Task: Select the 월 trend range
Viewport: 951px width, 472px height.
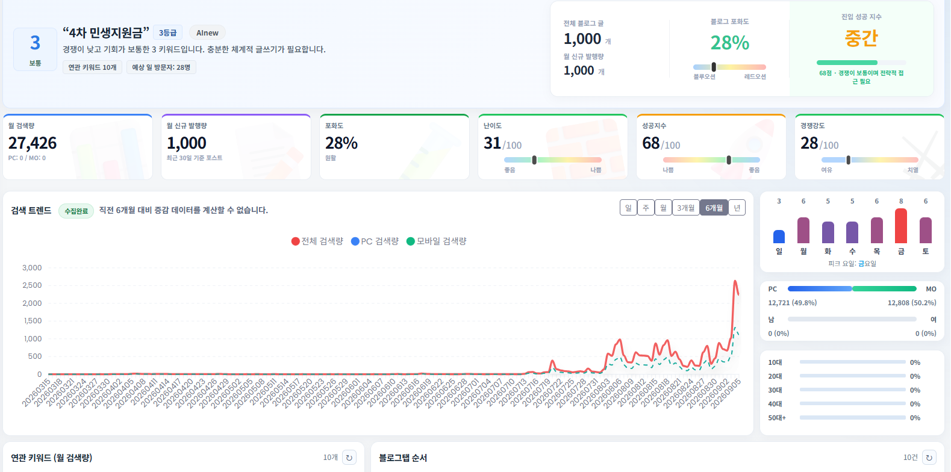Action: [663, 208]
